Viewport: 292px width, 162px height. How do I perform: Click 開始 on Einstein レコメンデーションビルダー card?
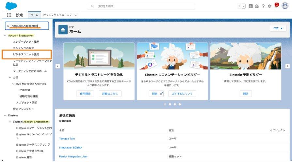pyautogui.click(x=156, y=94)
